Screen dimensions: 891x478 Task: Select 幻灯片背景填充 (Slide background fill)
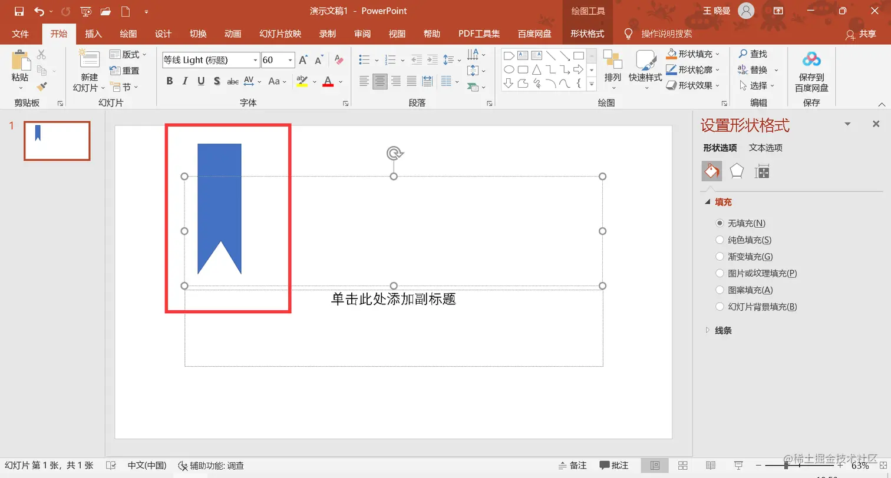[x=720, y=307]
